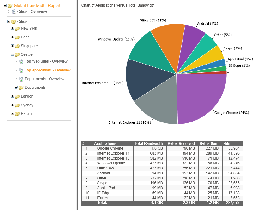Collapse the Global Bandwidth Report tree
Screen dimensions: 258x210
(x=5, y=5)
